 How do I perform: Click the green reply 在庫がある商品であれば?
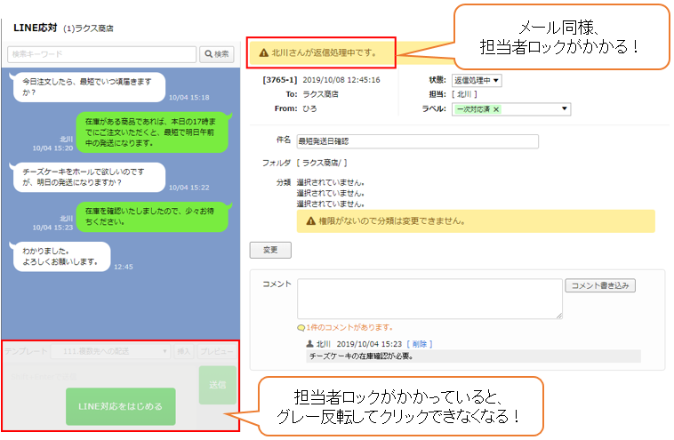point(152,132)
